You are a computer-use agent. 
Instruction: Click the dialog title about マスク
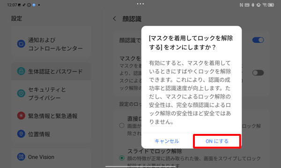pyautogui.click(x=191, y=42)
